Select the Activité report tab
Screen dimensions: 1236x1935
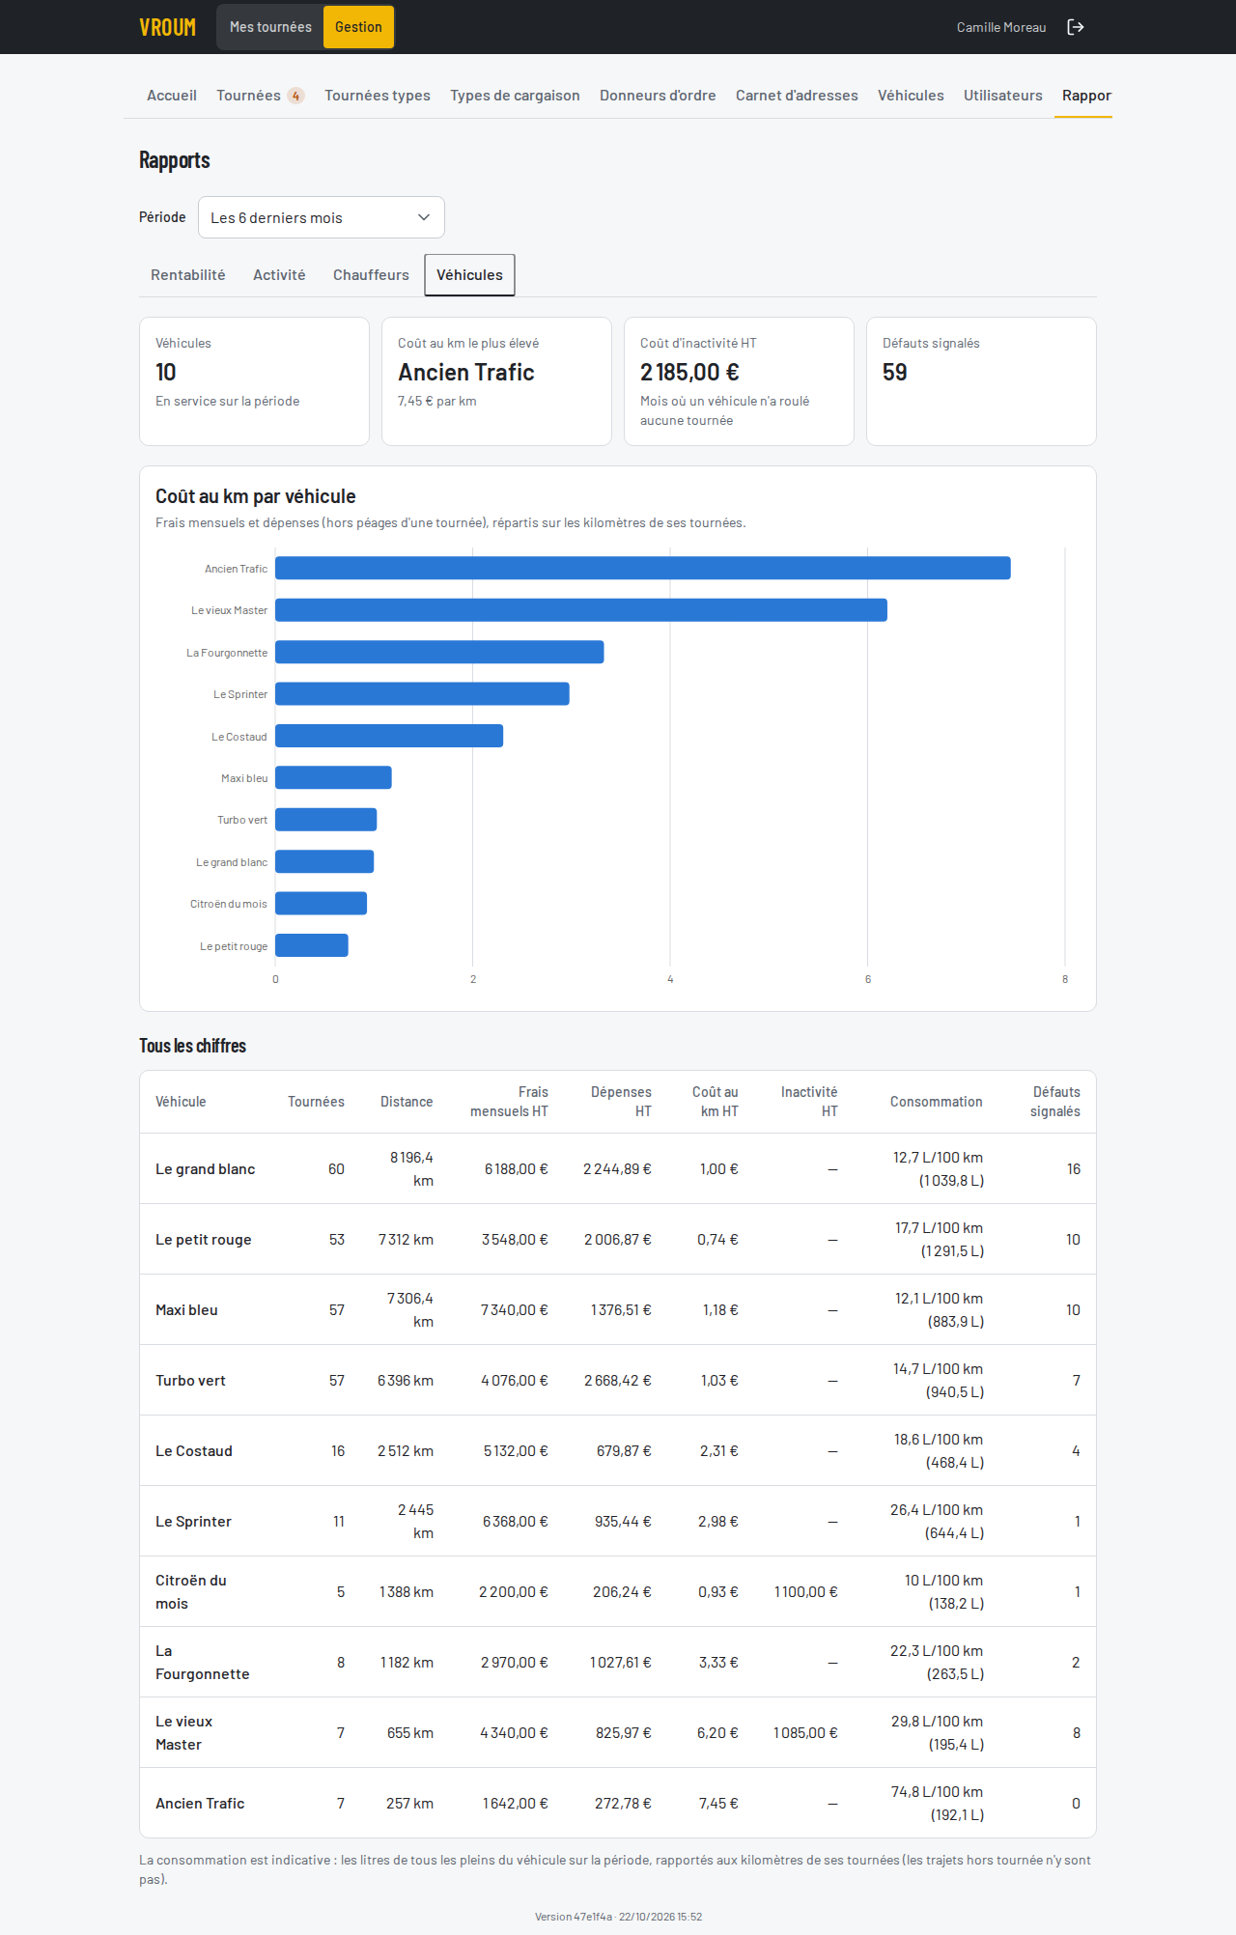coord(279,275)
